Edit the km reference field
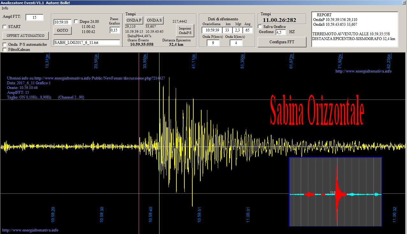 click(x=227, y=30)
